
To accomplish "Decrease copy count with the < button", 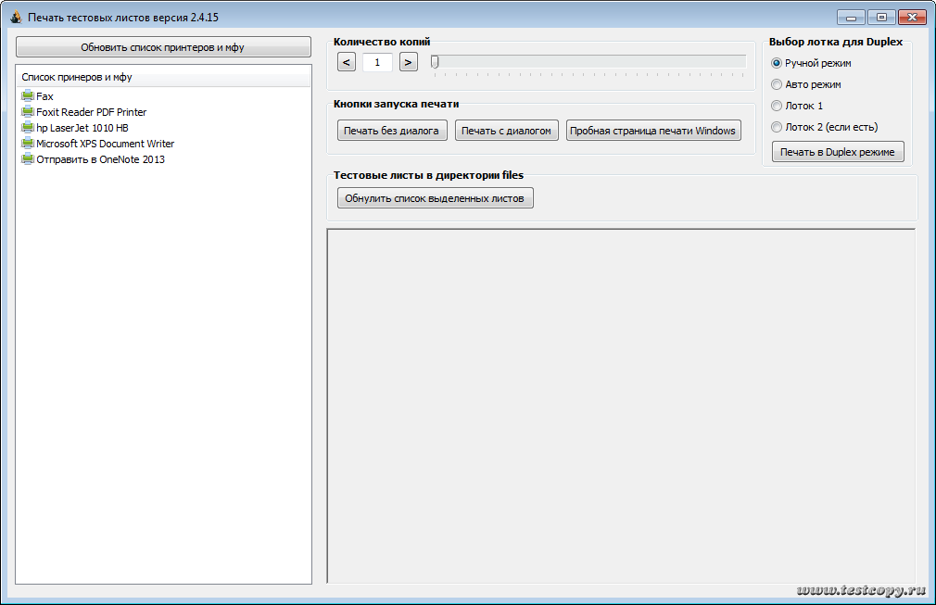I will (346, 62).
